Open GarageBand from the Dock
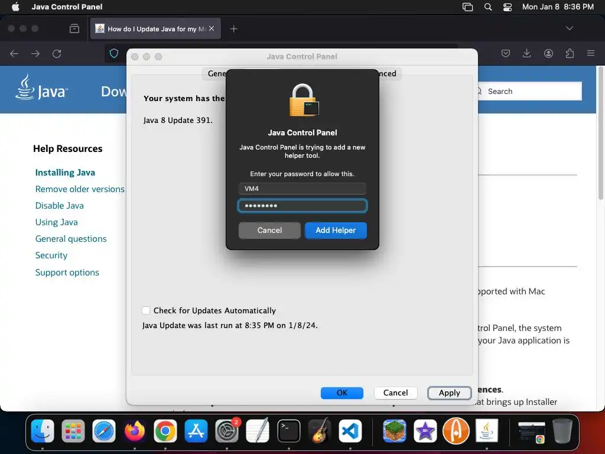The image size is (605, 454). click(320, 431)
